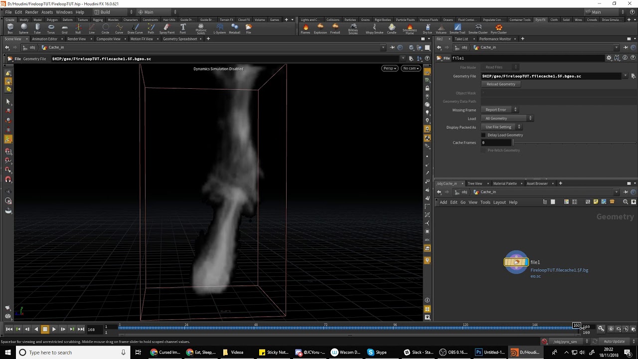Switch to the Render View tab
The width and height of the screenshot is (638, 359).
(x=76, y=39)
